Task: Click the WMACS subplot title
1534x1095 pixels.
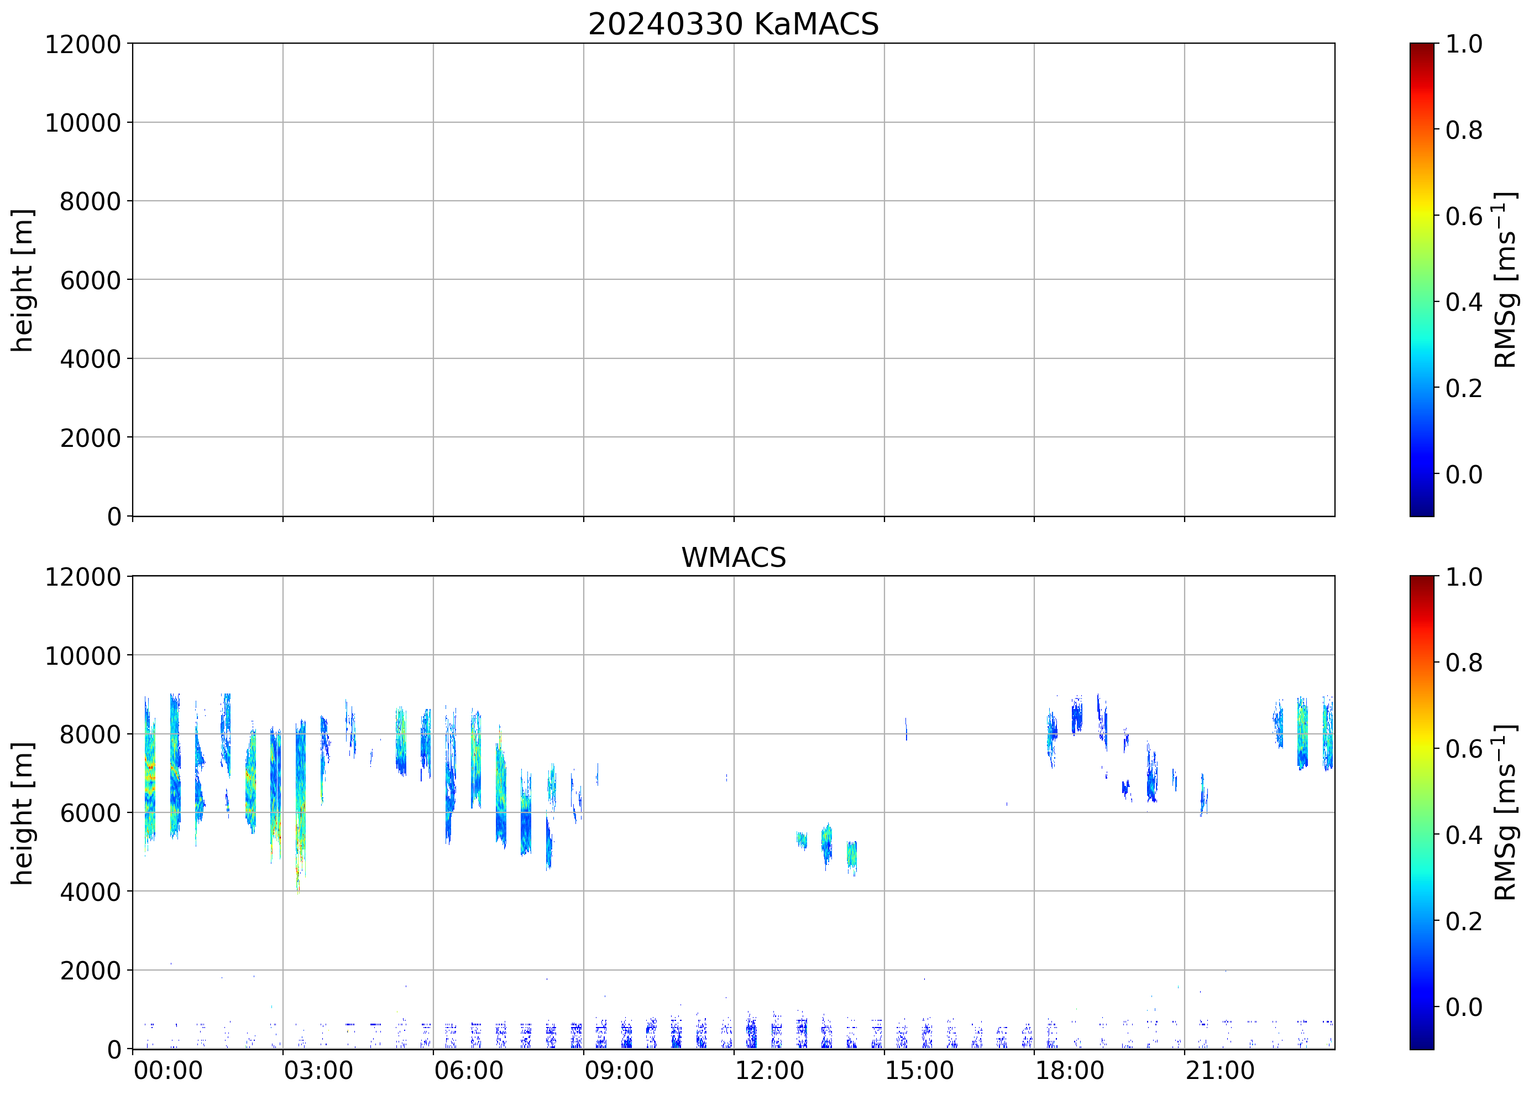Action: point(734,557)
